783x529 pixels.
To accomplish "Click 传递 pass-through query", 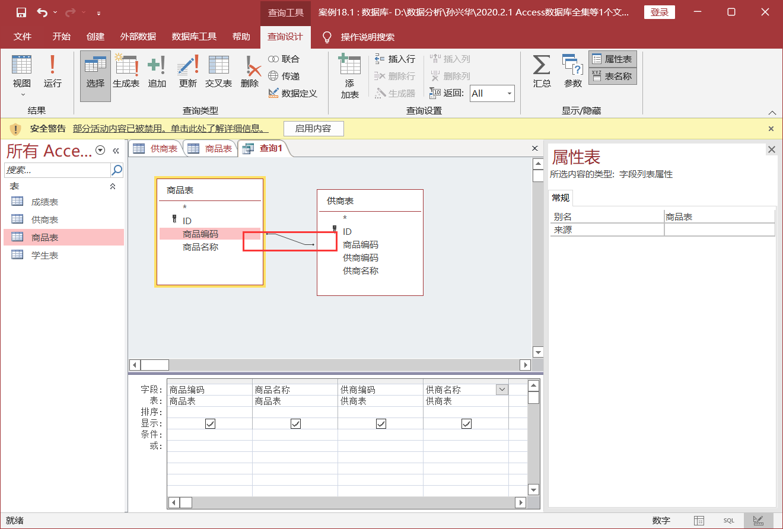I will tap(284, 76).
